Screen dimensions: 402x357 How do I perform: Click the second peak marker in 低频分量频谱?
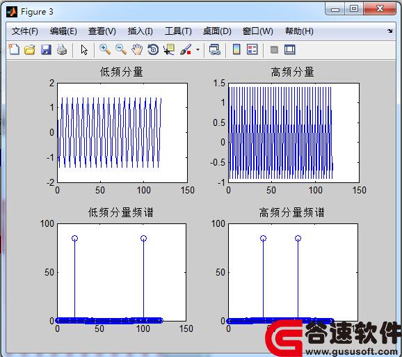(143, 238)
